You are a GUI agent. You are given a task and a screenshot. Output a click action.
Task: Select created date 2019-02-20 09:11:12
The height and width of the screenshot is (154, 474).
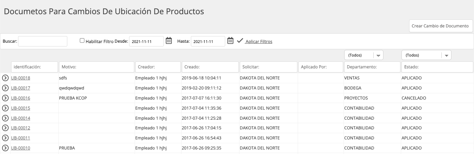pyautogui.click(x=202, y=88)
